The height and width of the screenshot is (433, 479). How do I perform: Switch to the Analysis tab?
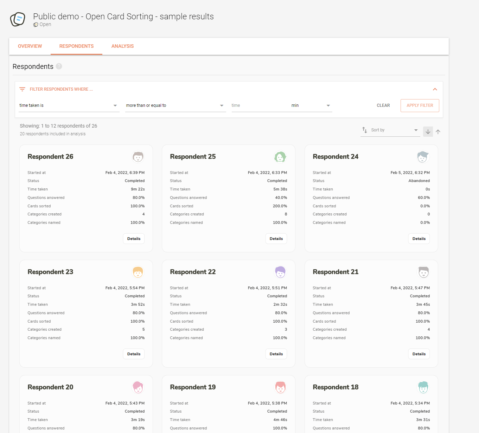click(x=122, y=46)
